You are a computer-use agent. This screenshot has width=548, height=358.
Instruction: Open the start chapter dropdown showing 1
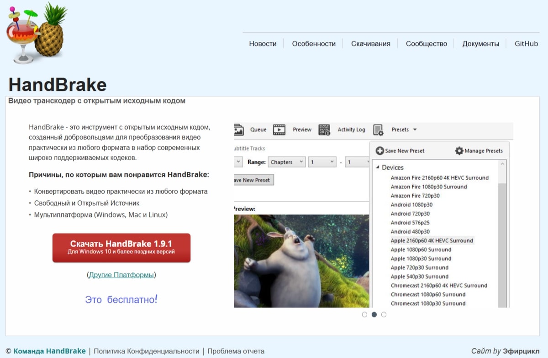click(x=322, y=162)
